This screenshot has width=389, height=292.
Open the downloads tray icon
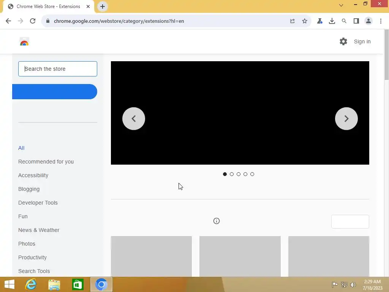click(332, 21)
